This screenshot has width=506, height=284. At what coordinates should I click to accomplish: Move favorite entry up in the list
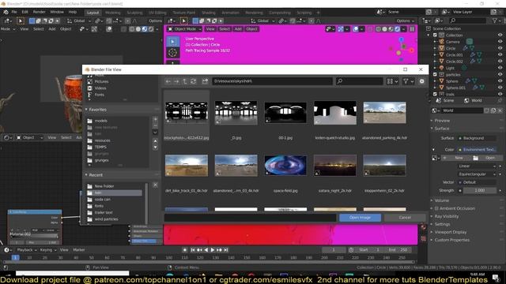tap(155, 140)
